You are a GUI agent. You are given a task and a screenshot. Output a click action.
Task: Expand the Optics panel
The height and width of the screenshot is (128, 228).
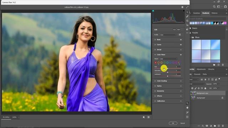coord(155,86)
